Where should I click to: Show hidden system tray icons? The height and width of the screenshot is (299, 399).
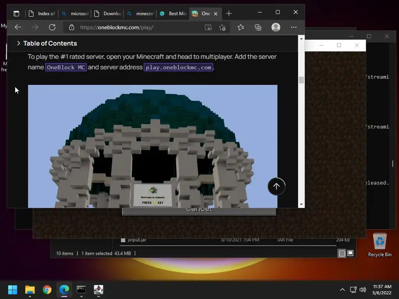343,290
